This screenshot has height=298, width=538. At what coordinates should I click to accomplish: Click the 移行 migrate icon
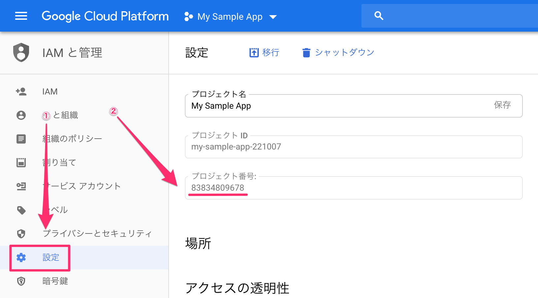coord(254,52)
